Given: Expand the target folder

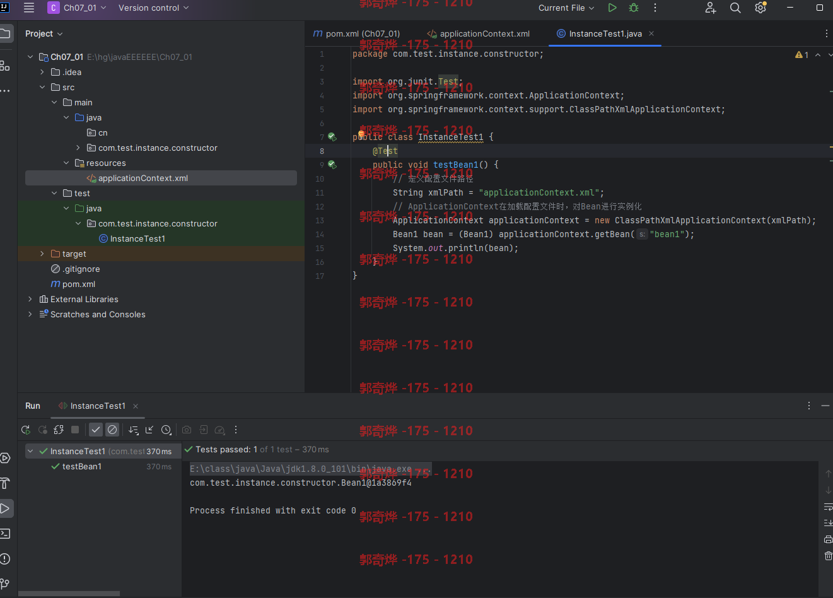Looking at the screenshot, I should [x=42, y=254].
